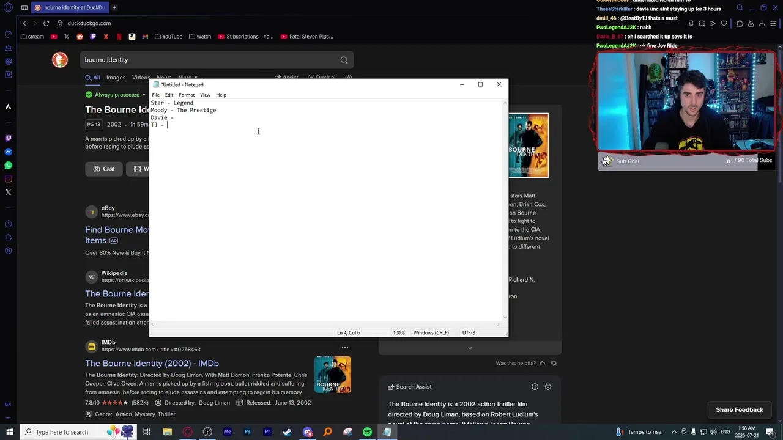Open the three-dot menu for IMDb result
783x440 pixels.
click(x=345, y=348)
